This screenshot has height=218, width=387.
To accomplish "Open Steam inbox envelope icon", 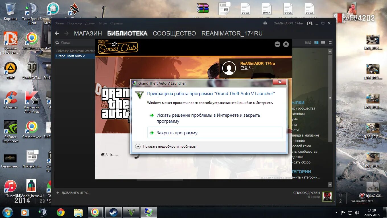I will point(265,23).
